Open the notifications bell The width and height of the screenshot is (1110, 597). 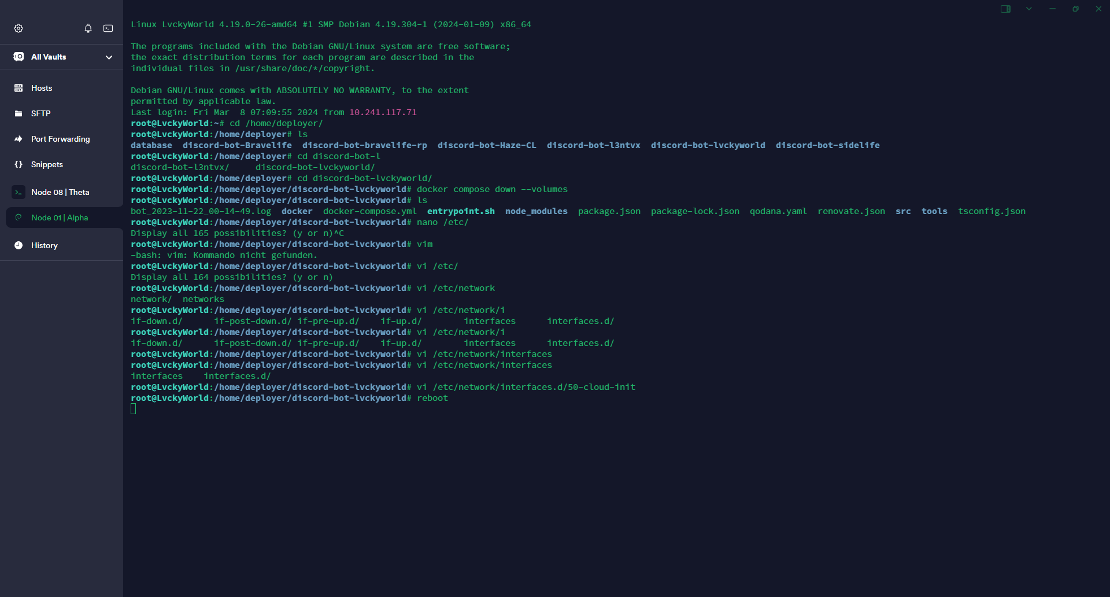point(88,28)
